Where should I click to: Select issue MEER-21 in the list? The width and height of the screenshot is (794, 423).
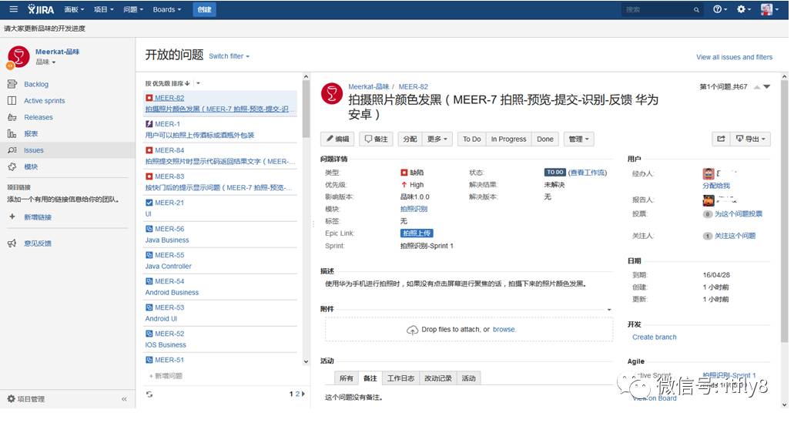(x=220, y=208)
